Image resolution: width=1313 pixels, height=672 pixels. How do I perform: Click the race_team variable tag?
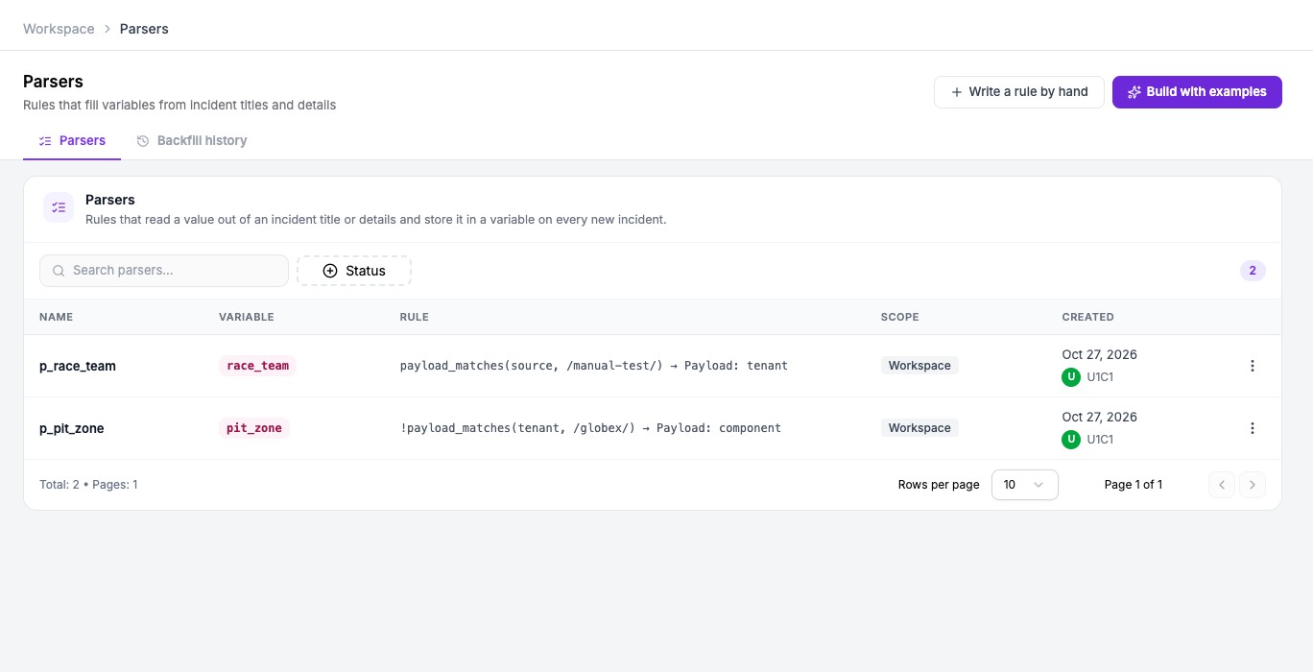pos(258,366)
